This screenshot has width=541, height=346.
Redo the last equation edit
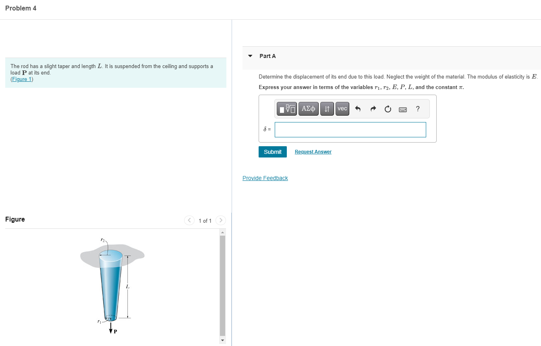click(373, 108)
